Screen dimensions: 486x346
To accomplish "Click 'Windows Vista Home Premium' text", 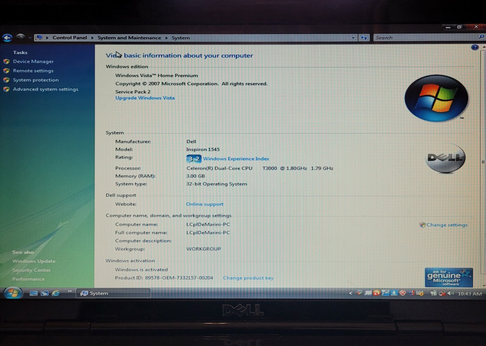I will coord(156,76).
